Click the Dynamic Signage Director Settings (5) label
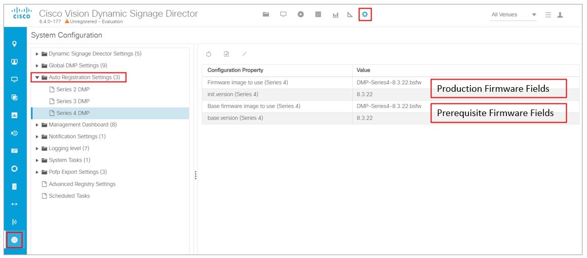 click(x=95, y=54)
